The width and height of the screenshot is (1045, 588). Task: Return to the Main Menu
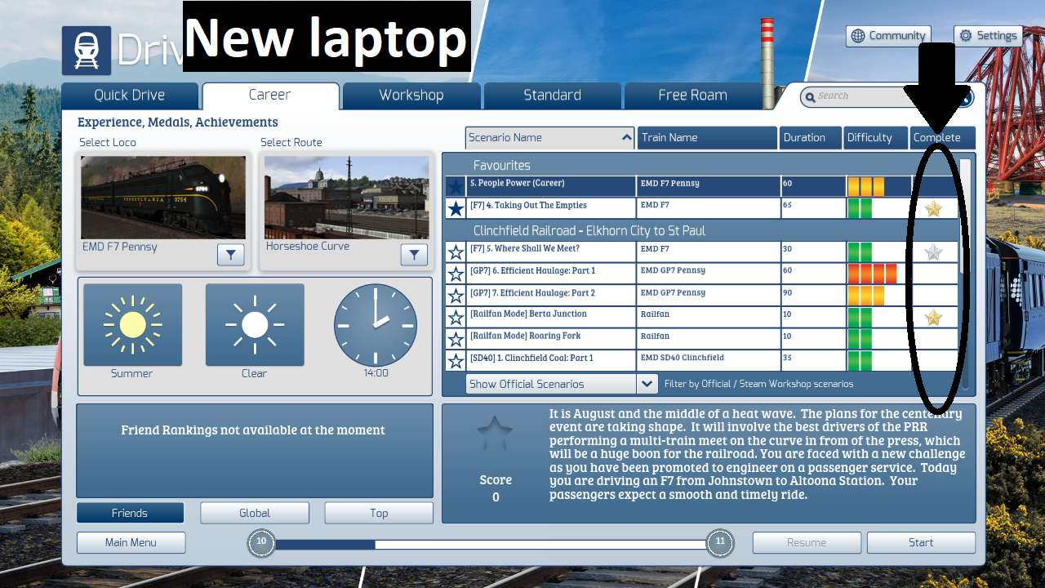(131, 542)
